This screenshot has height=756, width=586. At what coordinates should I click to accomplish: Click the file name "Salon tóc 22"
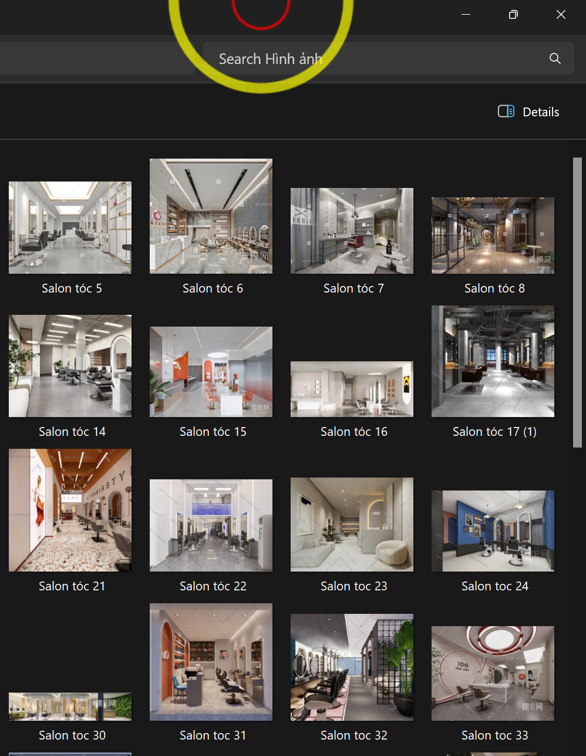(213, 586)
